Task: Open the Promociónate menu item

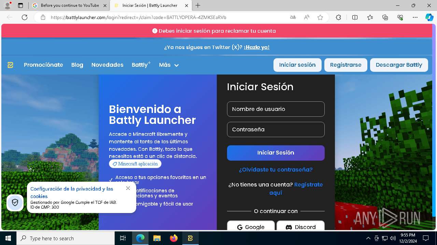Action: pos(43,65)
